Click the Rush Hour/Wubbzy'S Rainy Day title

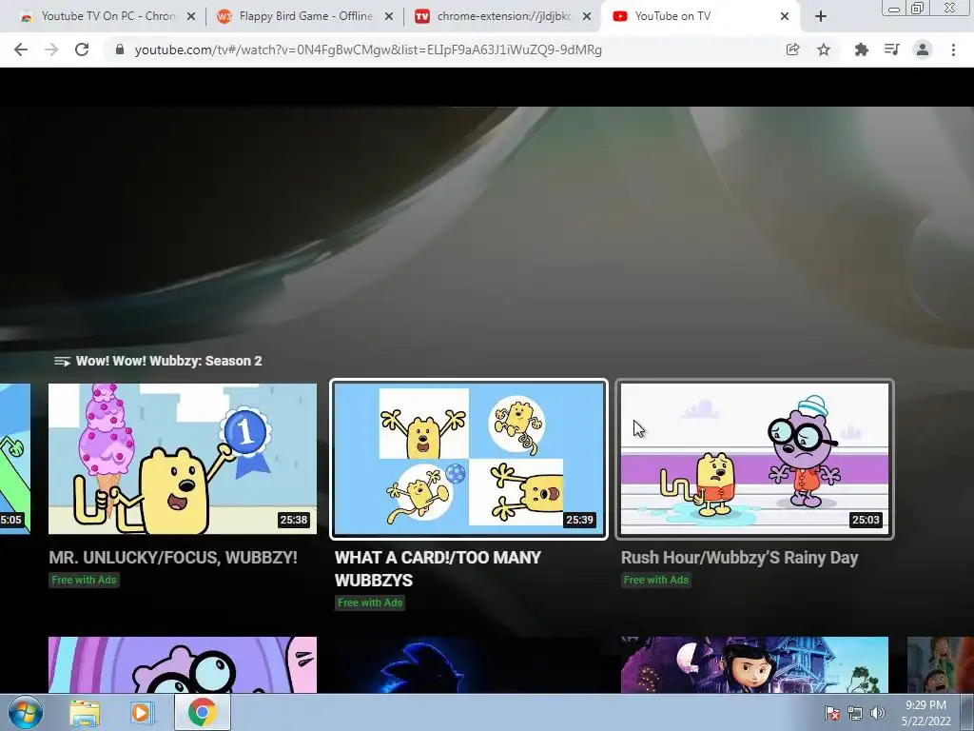pos(739,558)
